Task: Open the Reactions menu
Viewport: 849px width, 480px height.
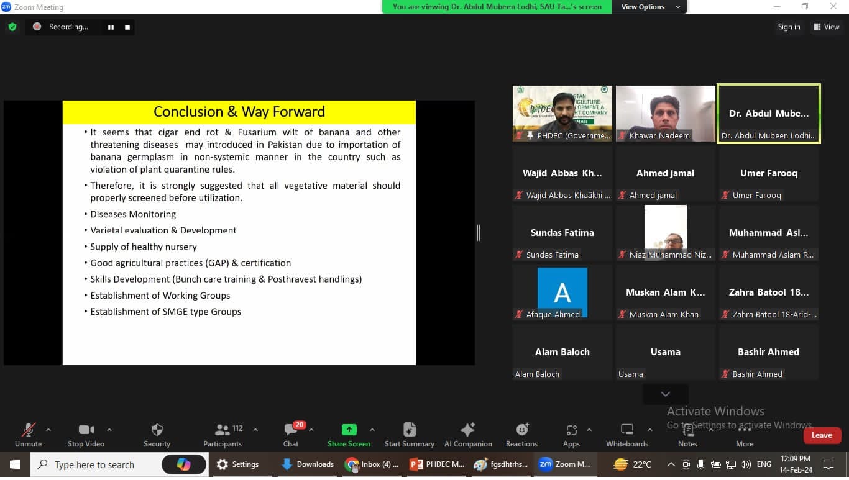Action: [521, 430]
